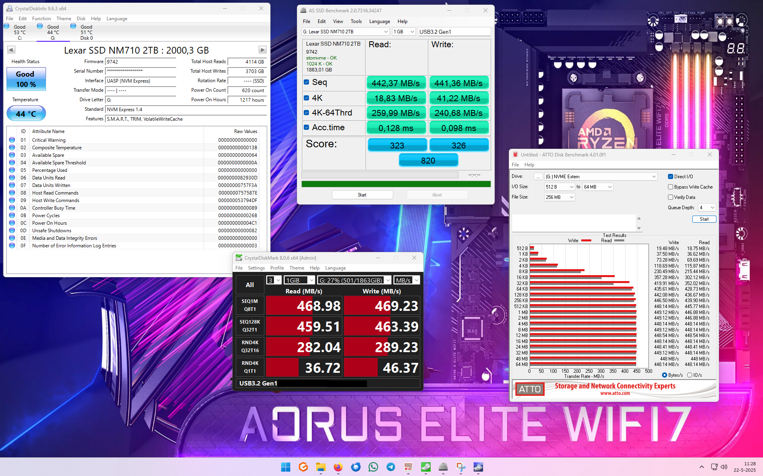Open Settings menu in CrystalDiskMark
The image size is (763, 476).
pos(256,268)
